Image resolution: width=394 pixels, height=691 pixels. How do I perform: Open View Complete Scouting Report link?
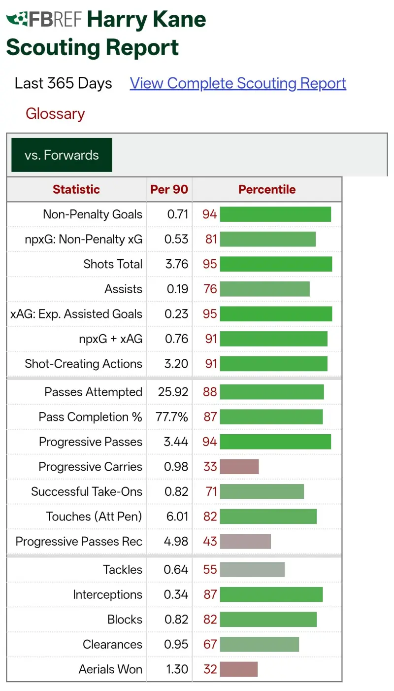tap(238, 83)
